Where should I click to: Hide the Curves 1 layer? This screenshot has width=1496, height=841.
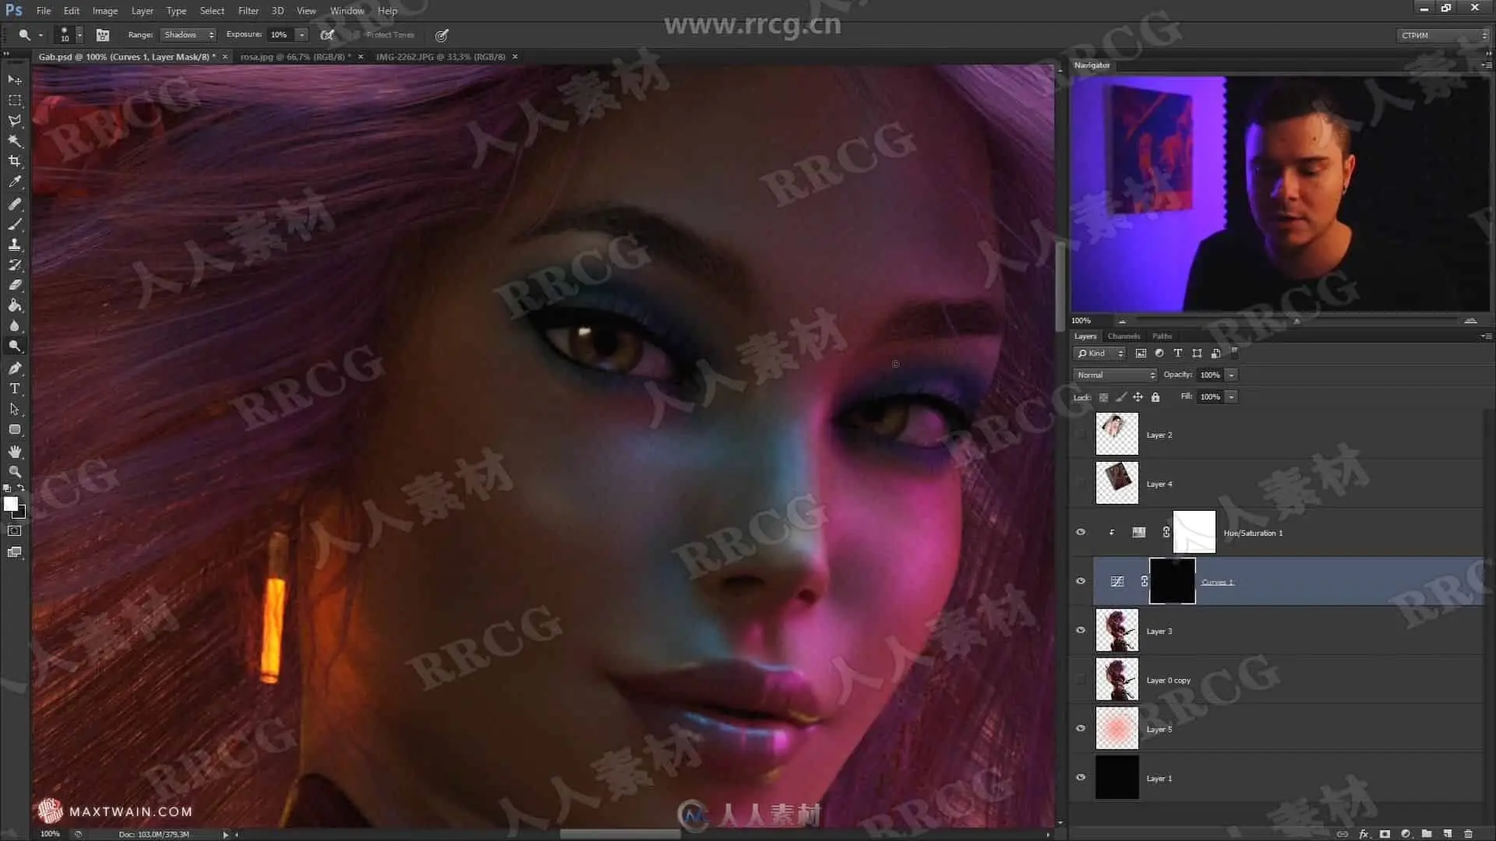pyautogui.click(x=1081, y=582)
